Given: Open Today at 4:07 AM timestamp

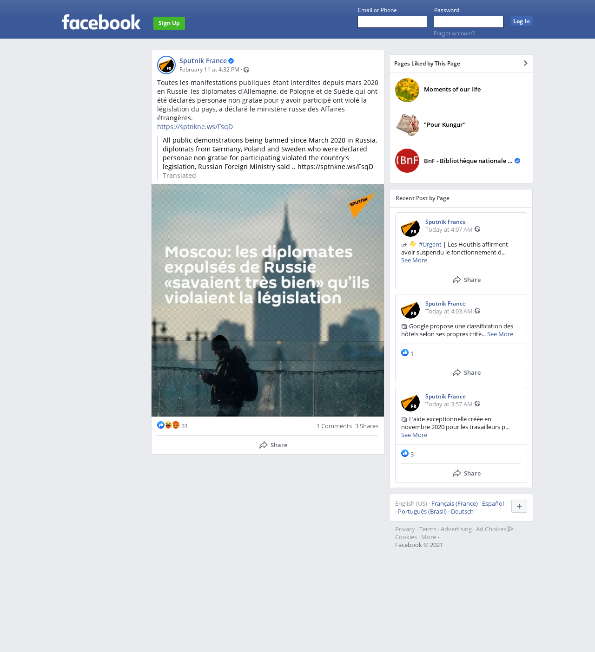Looking at the screenshot, I should 449,229.
